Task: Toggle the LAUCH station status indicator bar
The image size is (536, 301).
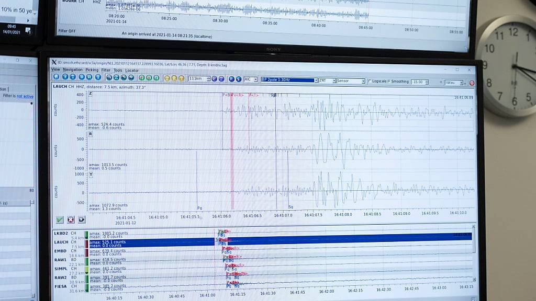Action: coord(85,242)
